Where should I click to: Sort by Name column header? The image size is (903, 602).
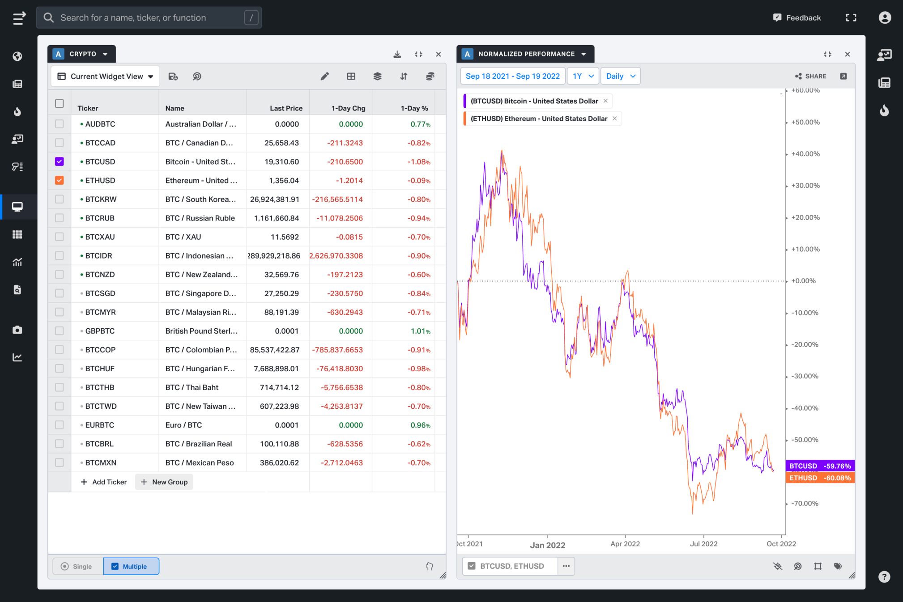(x=175, y=108)
